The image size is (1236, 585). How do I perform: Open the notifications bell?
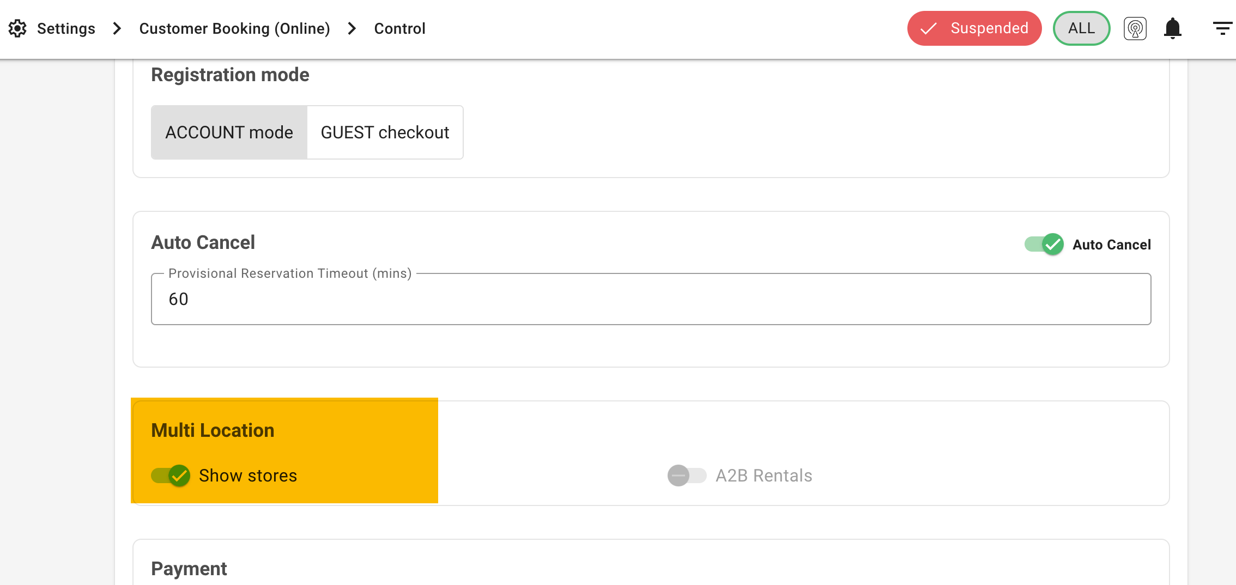point(1173,28)
